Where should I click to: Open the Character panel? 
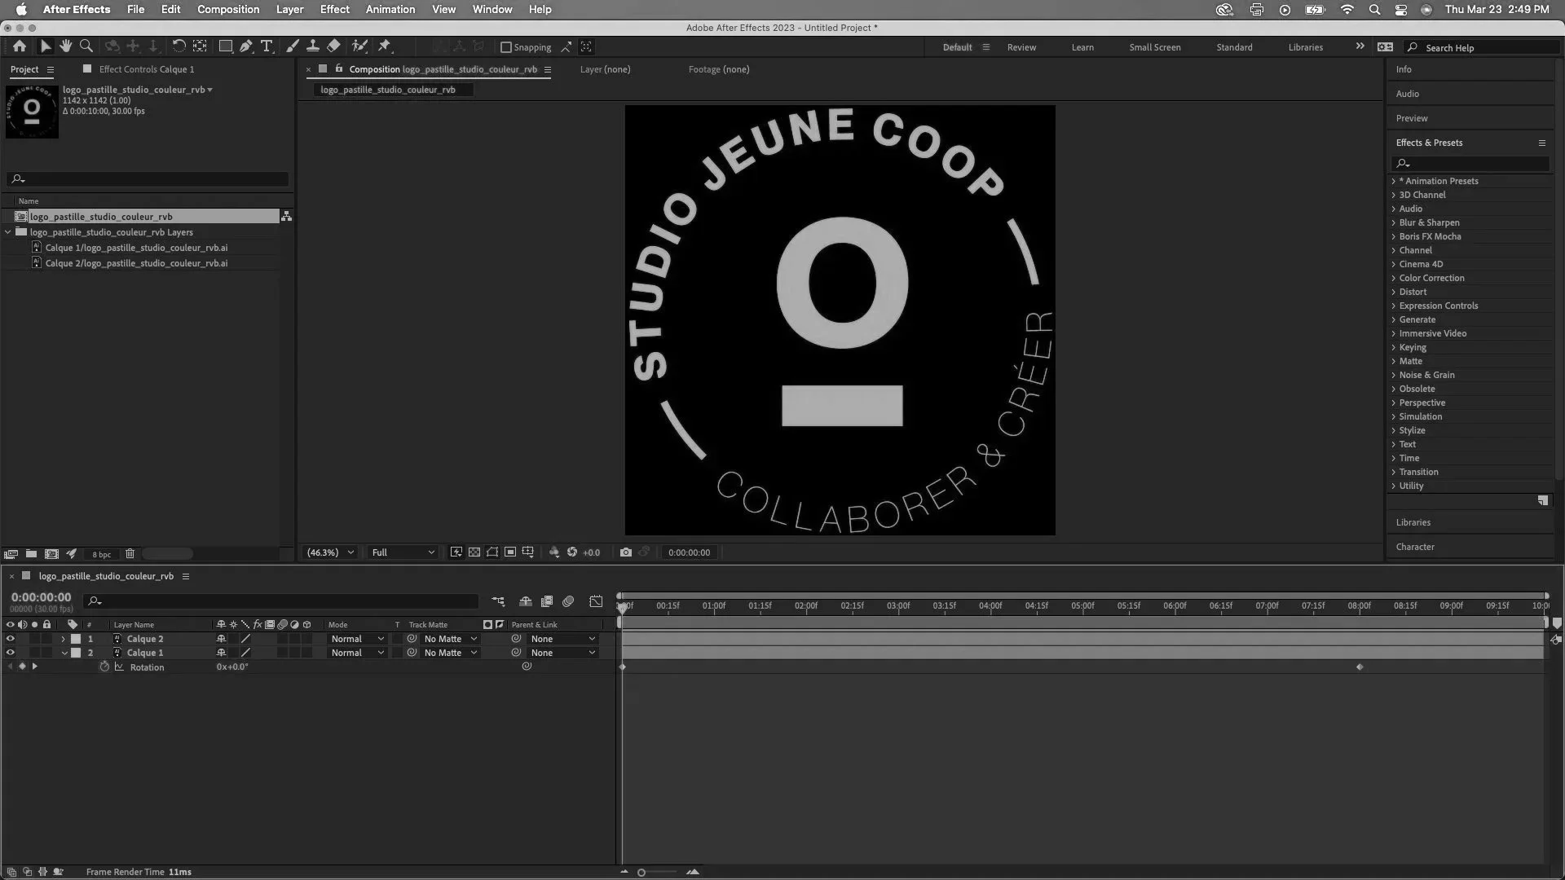click(1415, 547)
